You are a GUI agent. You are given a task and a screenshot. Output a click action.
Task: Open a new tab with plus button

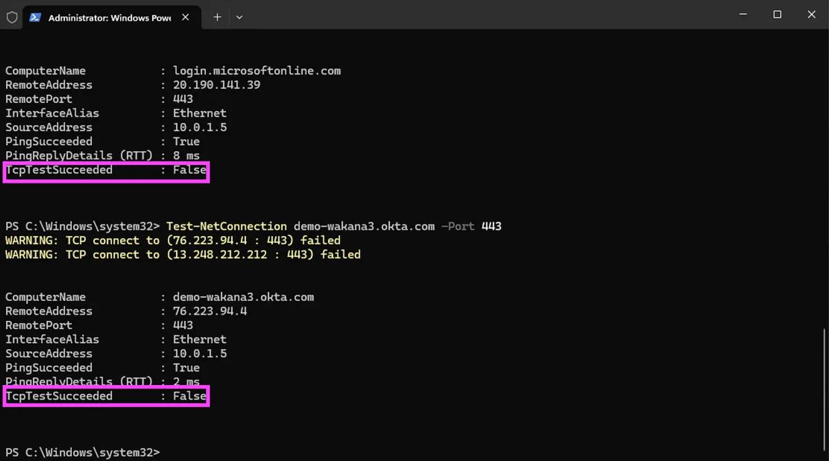point(217,17)
